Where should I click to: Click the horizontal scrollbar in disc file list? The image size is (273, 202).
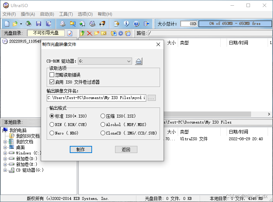207,114
